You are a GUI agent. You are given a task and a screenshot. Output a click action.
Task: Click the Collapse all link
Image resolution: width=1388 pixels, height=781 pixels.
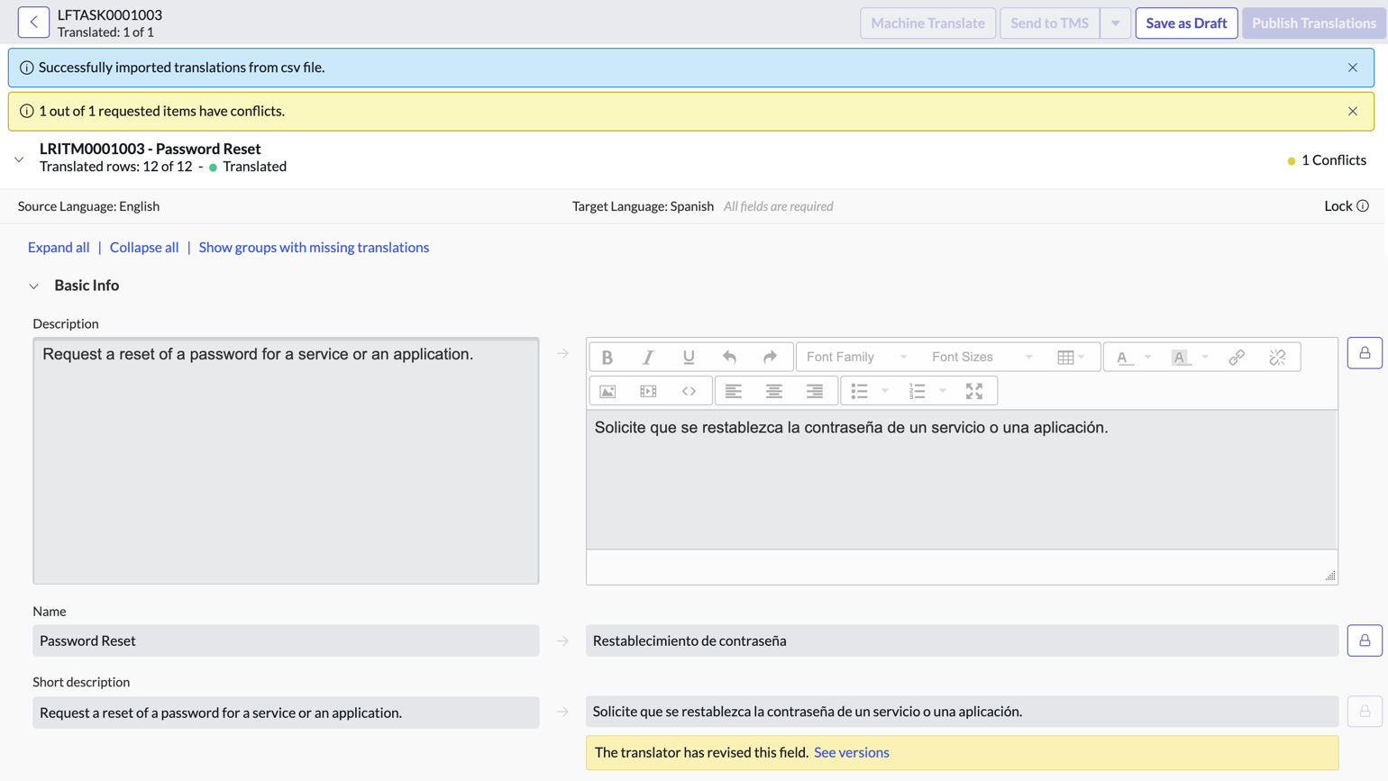click(x=144, y=247)
